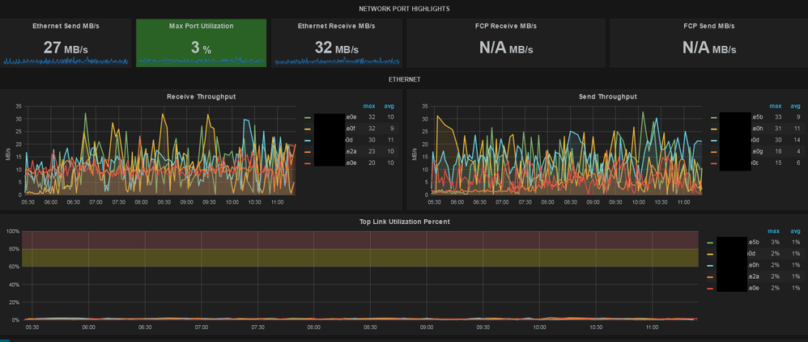Screen dimensions: 808x342
Task: Sort Top Link Utilization legend by max
Action: 772,230
